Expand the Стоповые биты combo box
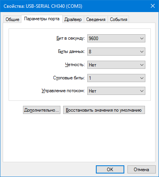This screenshot has height=177, width=159. click(x=116, y=78)
